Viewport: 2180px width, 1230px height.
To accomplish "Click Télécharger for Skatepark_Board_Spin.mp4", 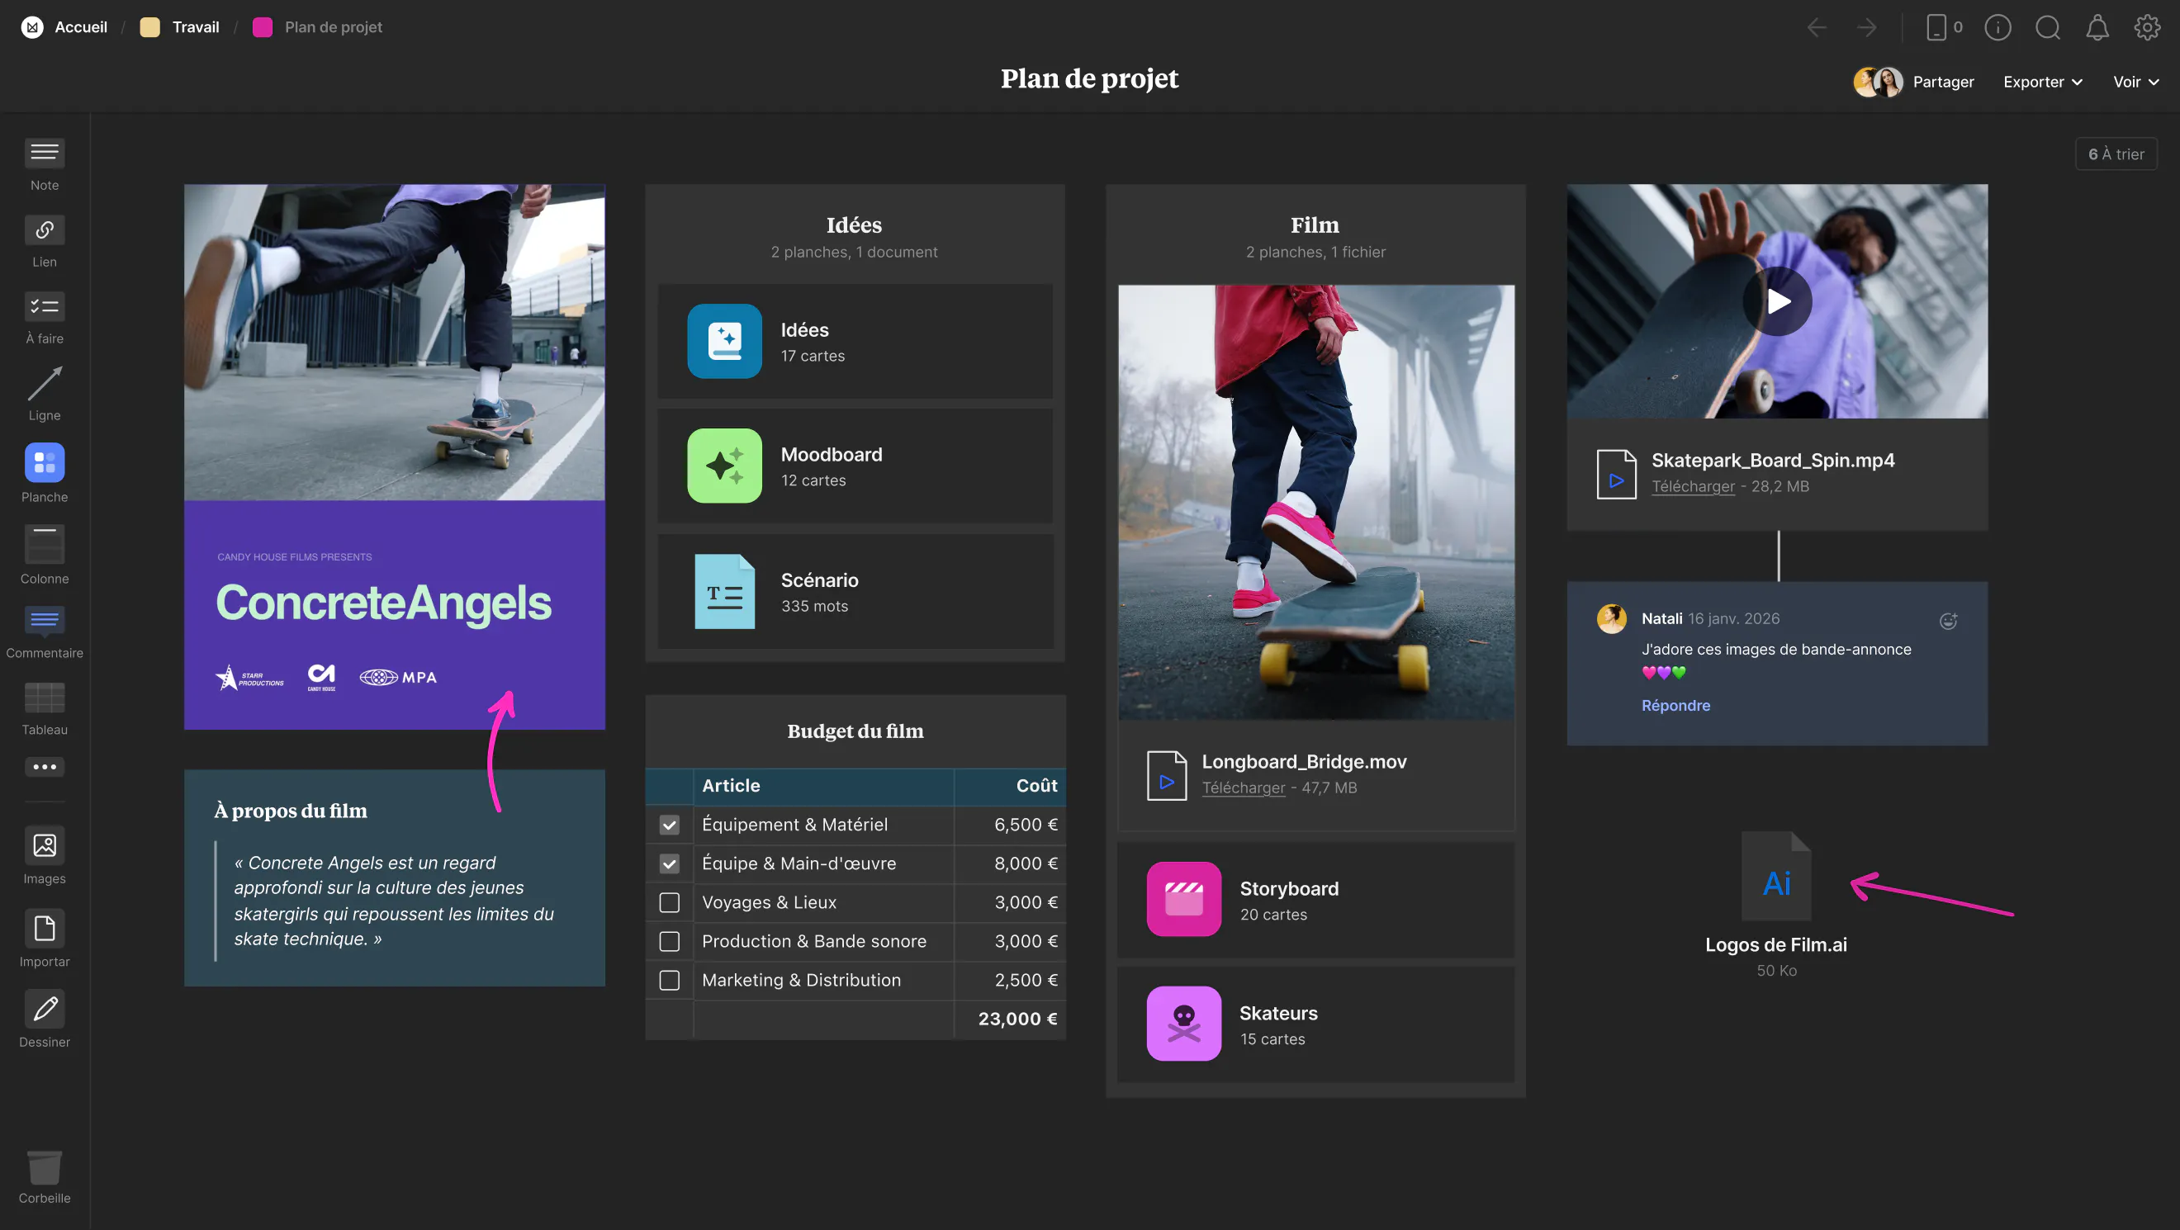I will [x=1694, y=486].
